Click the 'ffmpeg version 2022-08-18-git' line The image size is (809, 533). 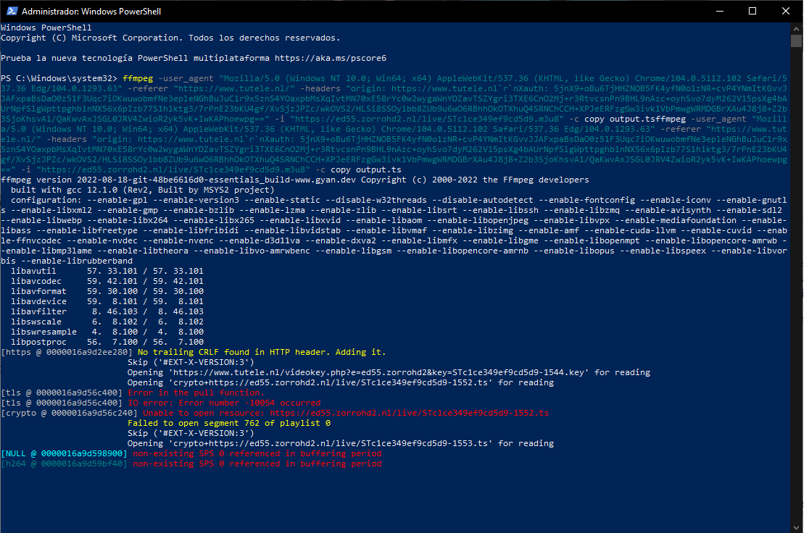click(294, 180)
